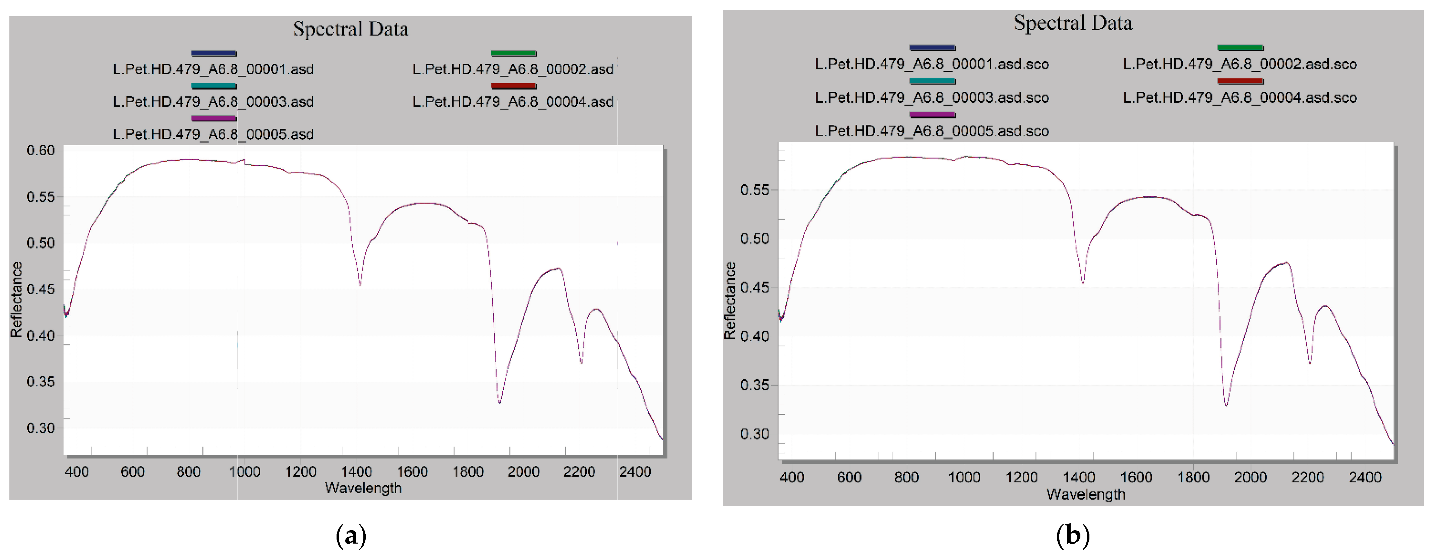Click the purple swatch for 00005.asd
1432x557 pixels.
click(214, 118)
